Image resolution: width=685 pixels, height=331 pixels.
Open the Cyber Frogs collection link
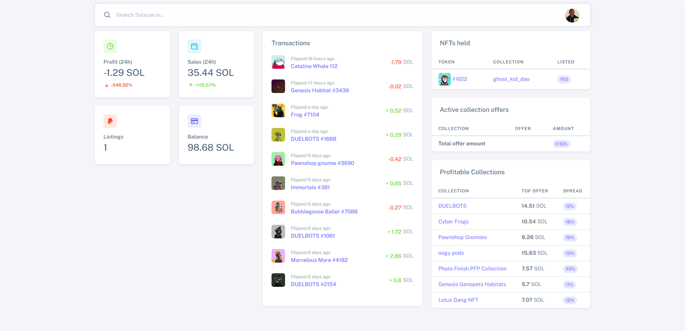point(453,221)
